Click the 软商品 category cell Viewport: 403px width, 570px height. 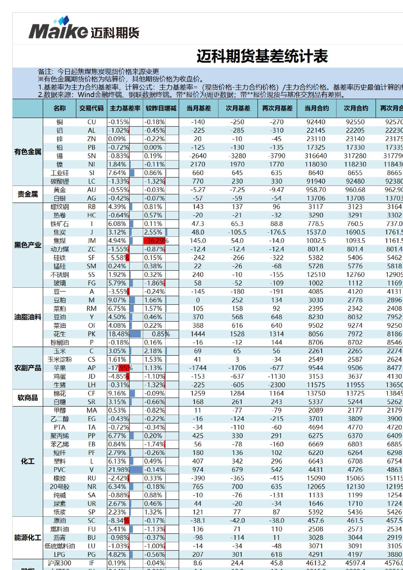click(x=28, y=398)
